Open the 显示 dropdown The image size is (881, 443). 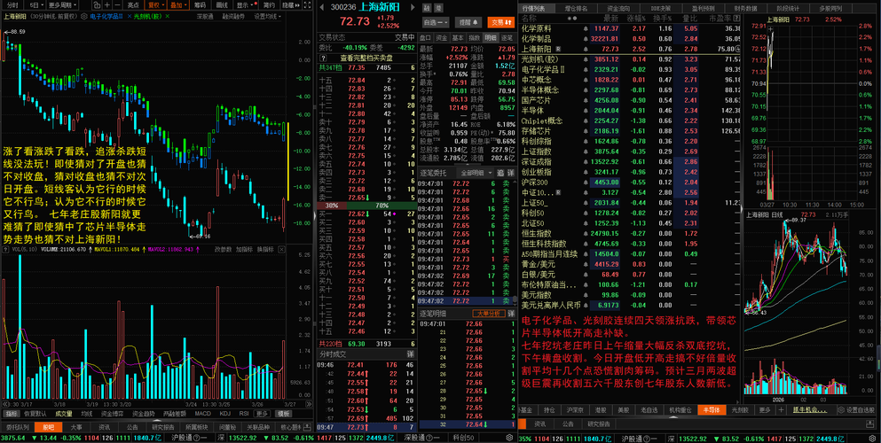245,5
